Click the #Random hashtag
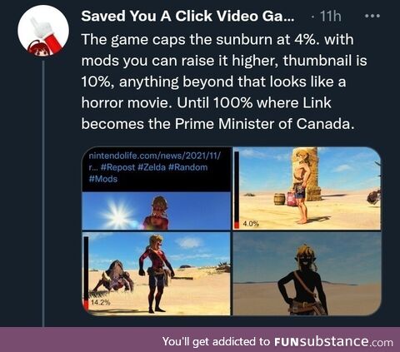Viewport: 400px width, 352px height. click(188, 167)
